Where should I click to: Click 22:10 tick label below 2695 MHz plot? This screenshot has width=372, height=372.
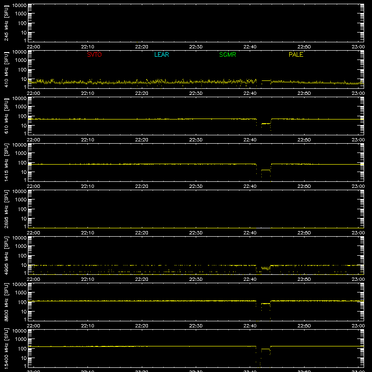pyautogui.click(x=87, y=233)
